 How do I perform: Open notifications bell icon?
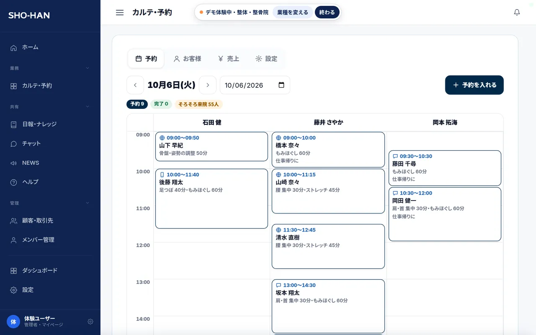point(517,13)
